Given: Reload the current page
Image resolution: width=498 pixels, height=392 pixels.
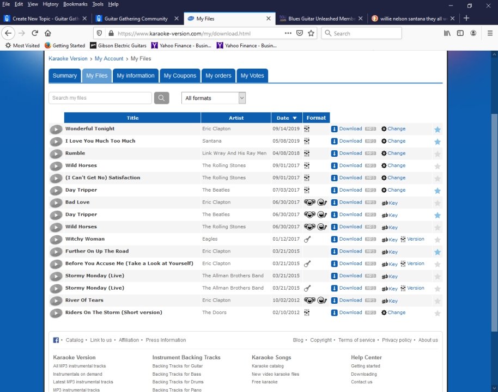Looking at the screenshot, I should [35, 33].
